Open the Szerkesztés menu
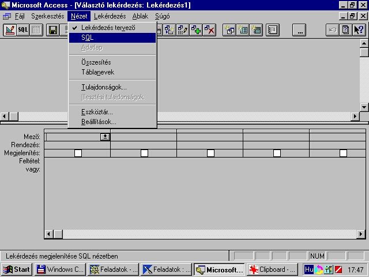This screenshot has width=369, height=277. 48,16
